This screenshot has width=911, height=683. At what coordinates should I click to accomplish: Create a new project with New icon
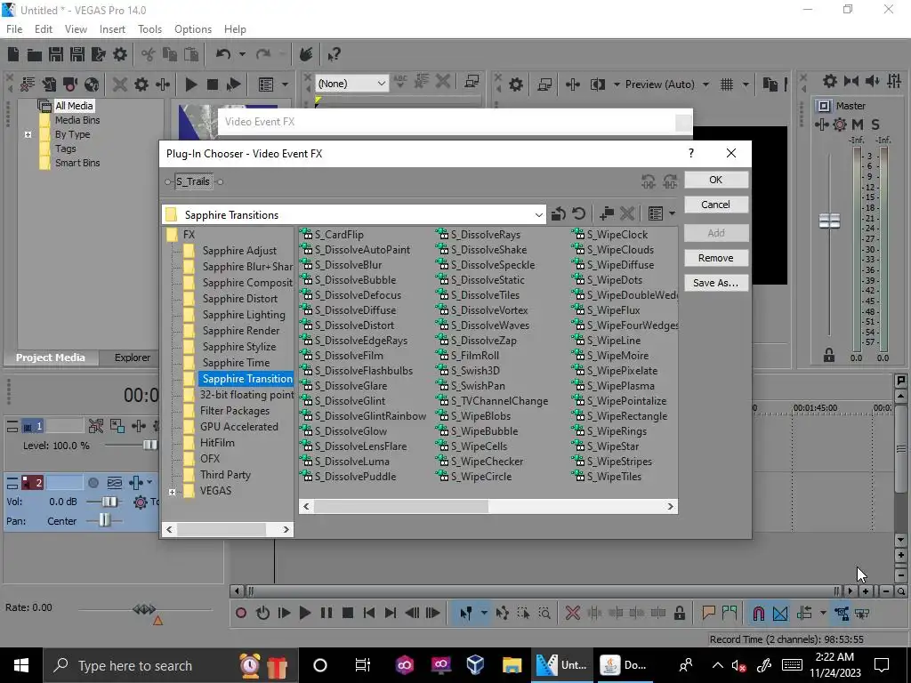click(13, 54)
